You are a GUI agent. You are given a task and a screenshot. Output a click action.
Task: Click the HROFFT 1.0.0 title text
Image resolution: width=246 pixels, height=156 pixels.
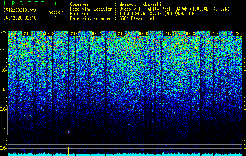(31, 3)
